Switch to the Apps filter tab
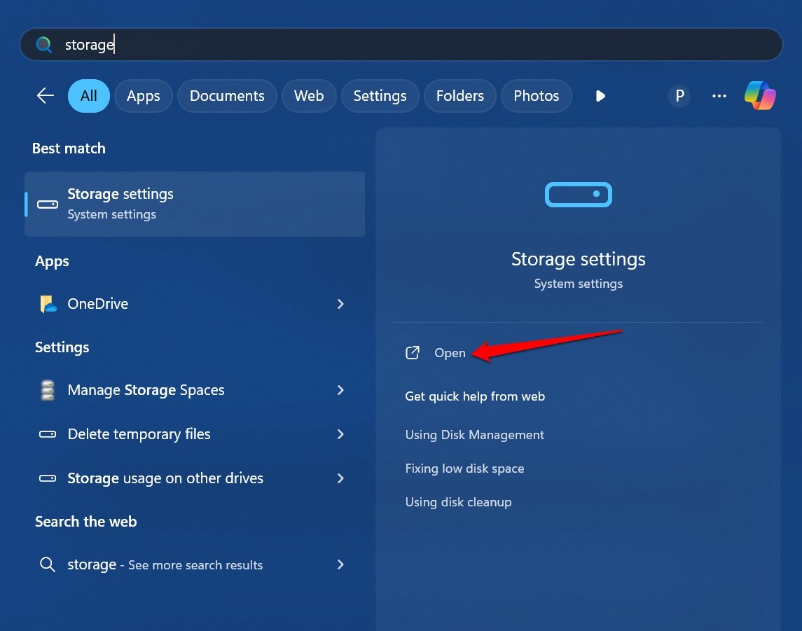This screenshot has width=802, height=631. (x=143, y=96)
